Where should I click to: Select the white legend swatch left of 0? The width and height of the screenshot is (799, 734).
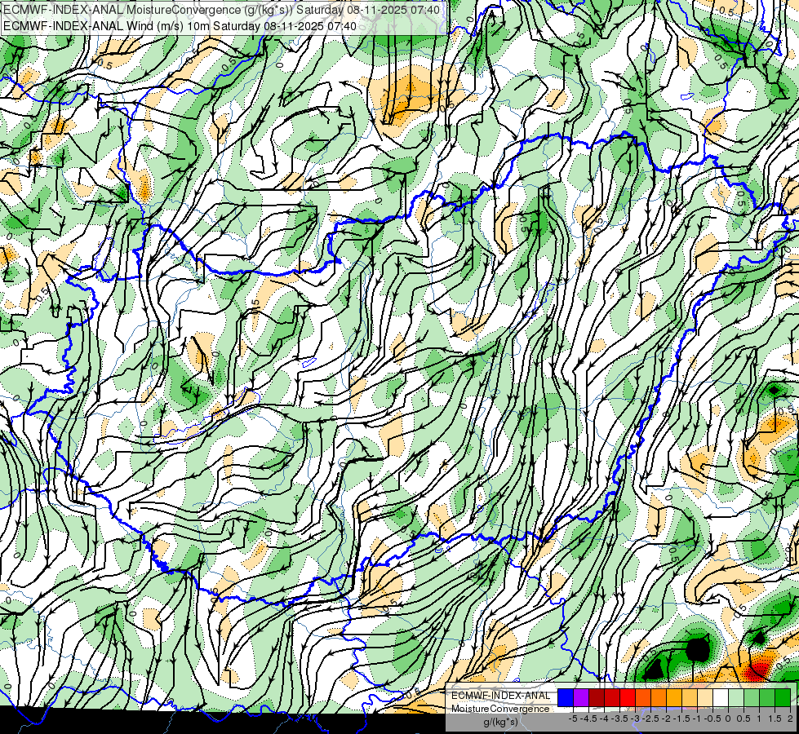click(x=721, y=698)
